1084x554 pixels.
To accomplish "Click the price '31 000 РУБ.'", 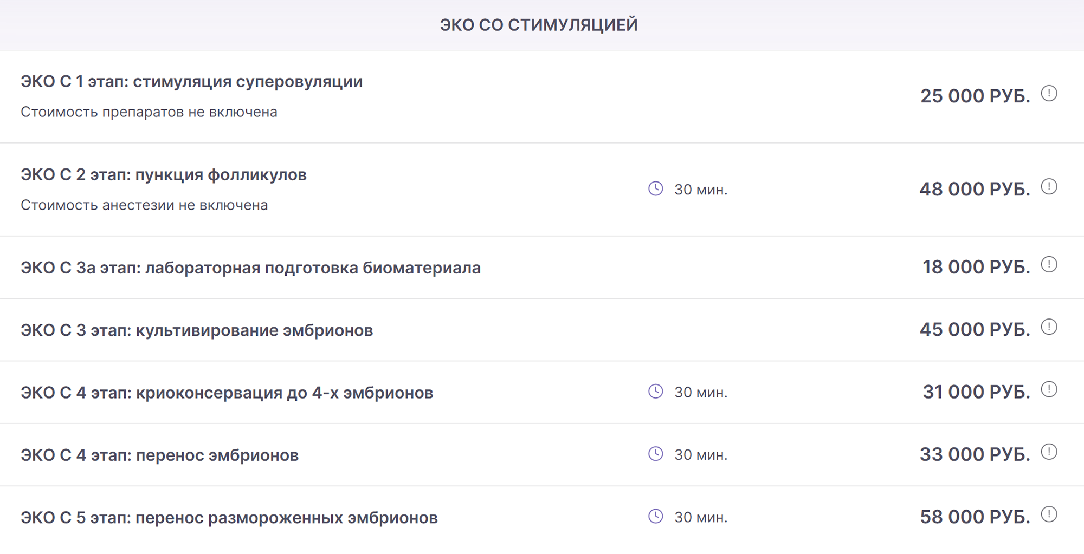I will (976, 392).
